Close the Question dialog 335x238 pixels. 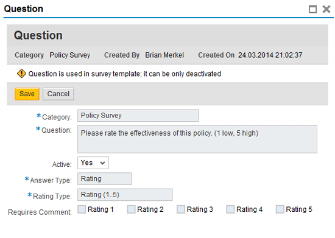pos(326,9)
